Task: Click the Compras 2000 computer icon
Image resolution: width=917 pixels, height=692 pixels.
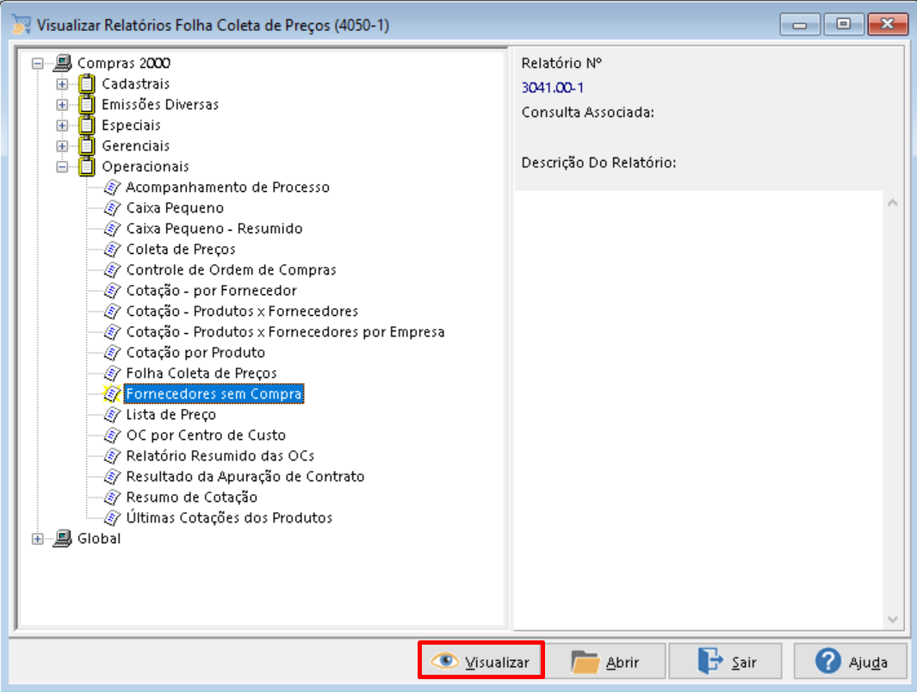Action: [x=63, y=63]
